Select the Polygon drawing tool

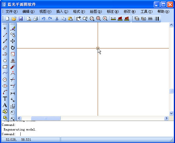point(5,60)
